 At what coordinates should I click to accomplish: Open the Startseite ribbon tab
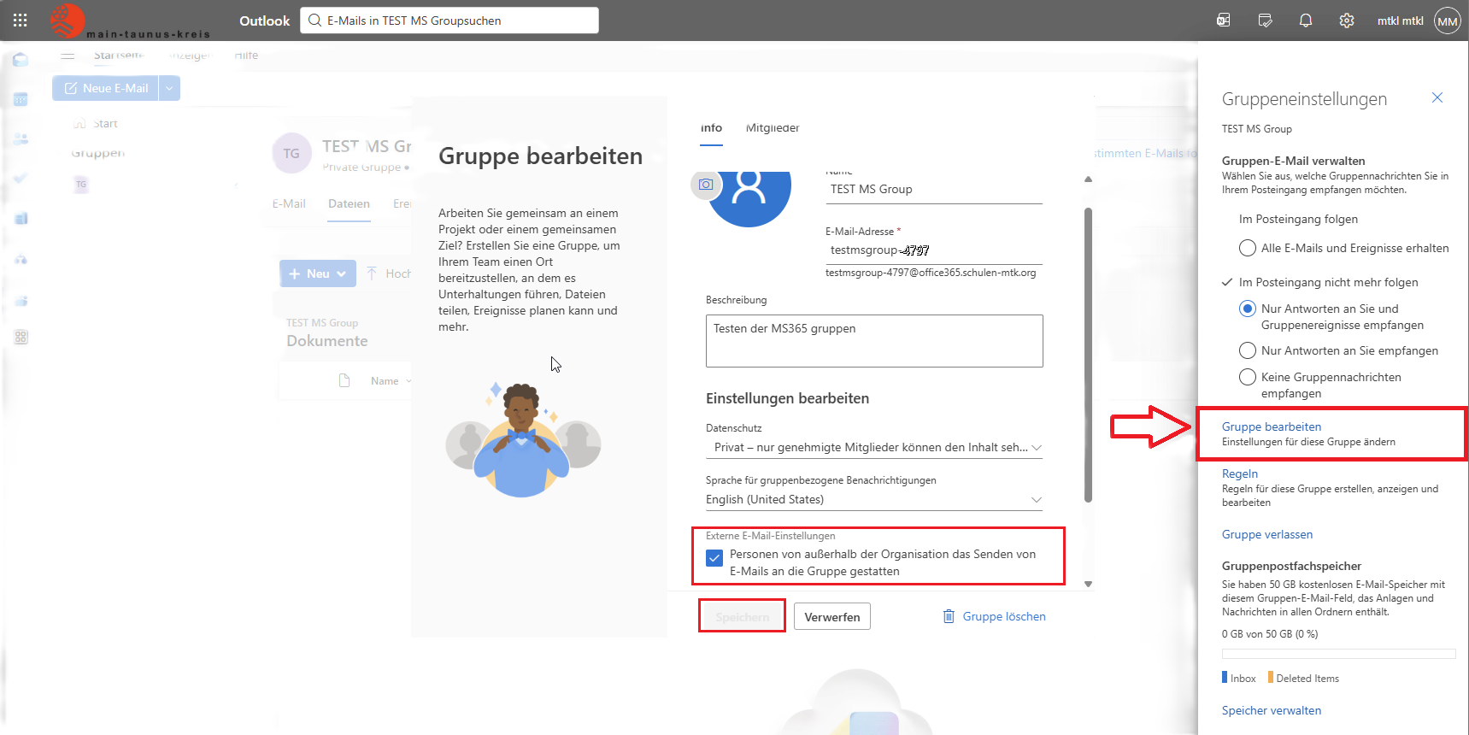(x=119, y=56)
